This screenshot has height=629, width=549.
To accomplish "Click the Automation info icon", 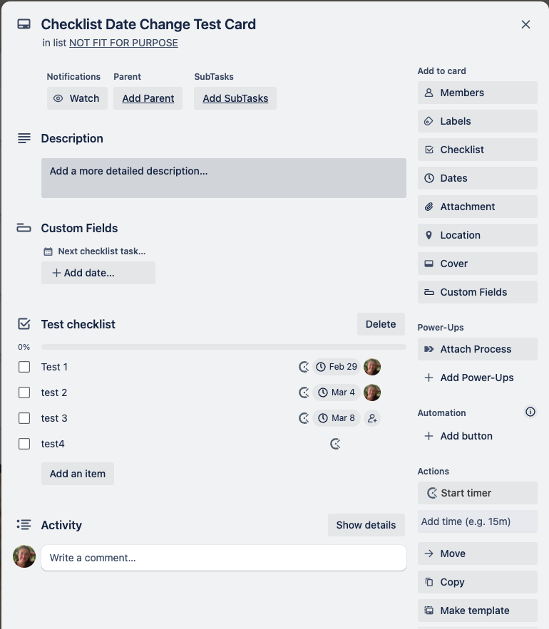I will (530, 412).
